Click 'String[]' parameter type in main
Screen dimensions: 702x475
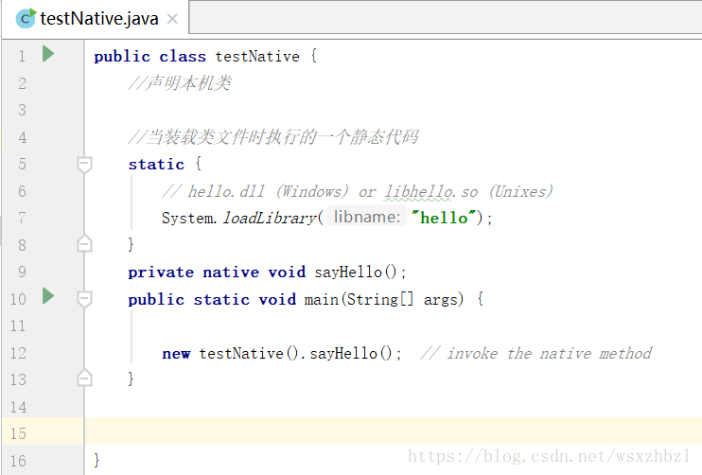(x=380, y=299)
